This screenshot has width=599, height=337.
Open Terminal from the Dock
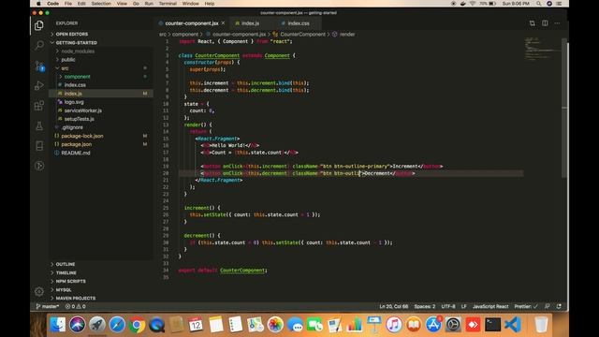493,325
